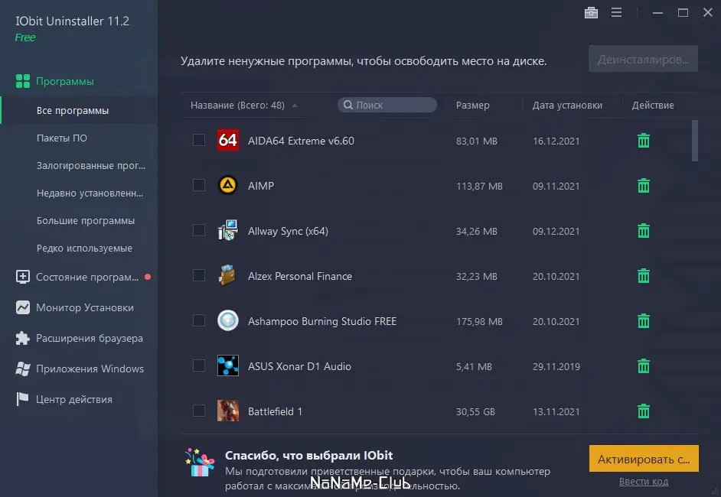721x497 pixels.
Task: Uninstall Alzex Personal Finance via trash icon
Action: pyautogui.click(x=643, y=275)
